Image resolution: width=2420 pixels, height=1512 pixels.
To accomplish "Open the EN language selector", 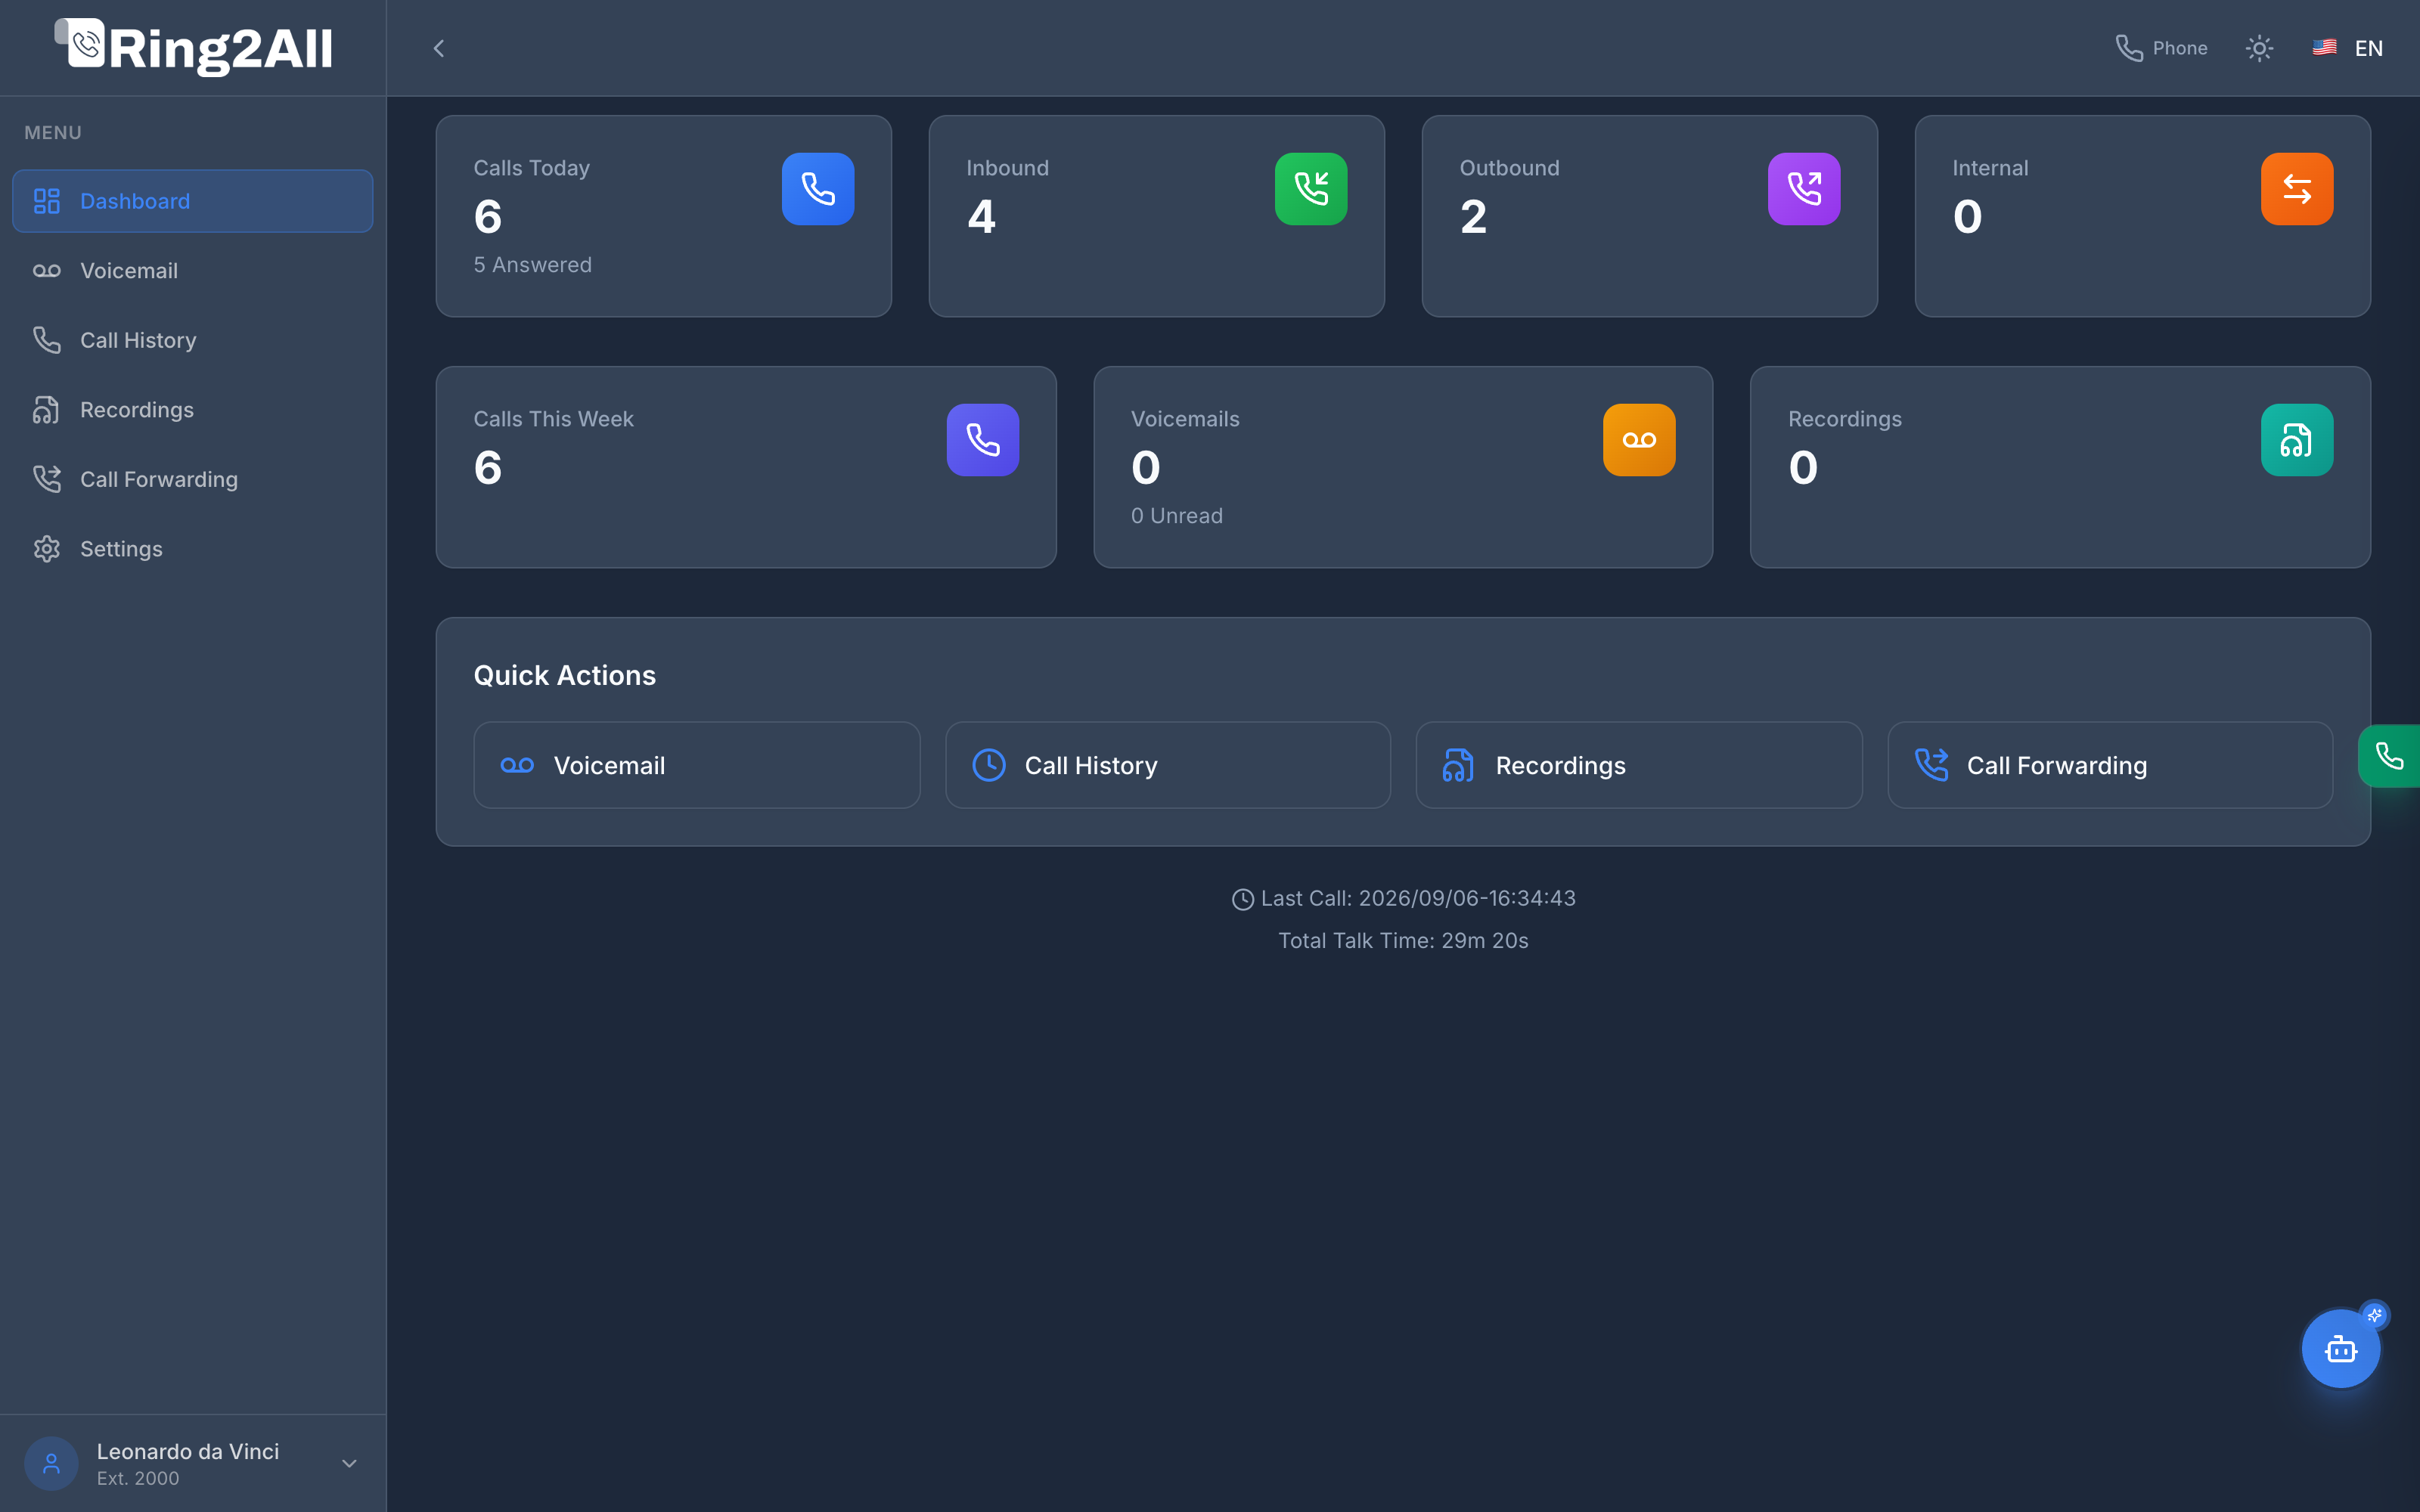I will tap(2347, 48).
